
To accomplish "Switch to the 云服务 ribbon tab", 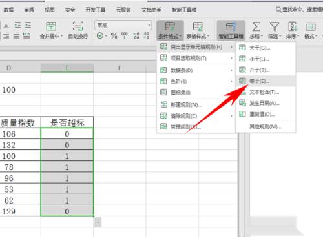I will (x=123, y=10).
